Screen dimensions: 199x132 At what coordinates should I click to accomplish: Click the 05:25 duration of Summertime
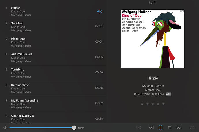tap(99, 88)
